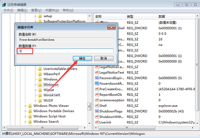Click the Windows Portable Devices folder icon
Screen dimensions: 200x138
[30, 111]
